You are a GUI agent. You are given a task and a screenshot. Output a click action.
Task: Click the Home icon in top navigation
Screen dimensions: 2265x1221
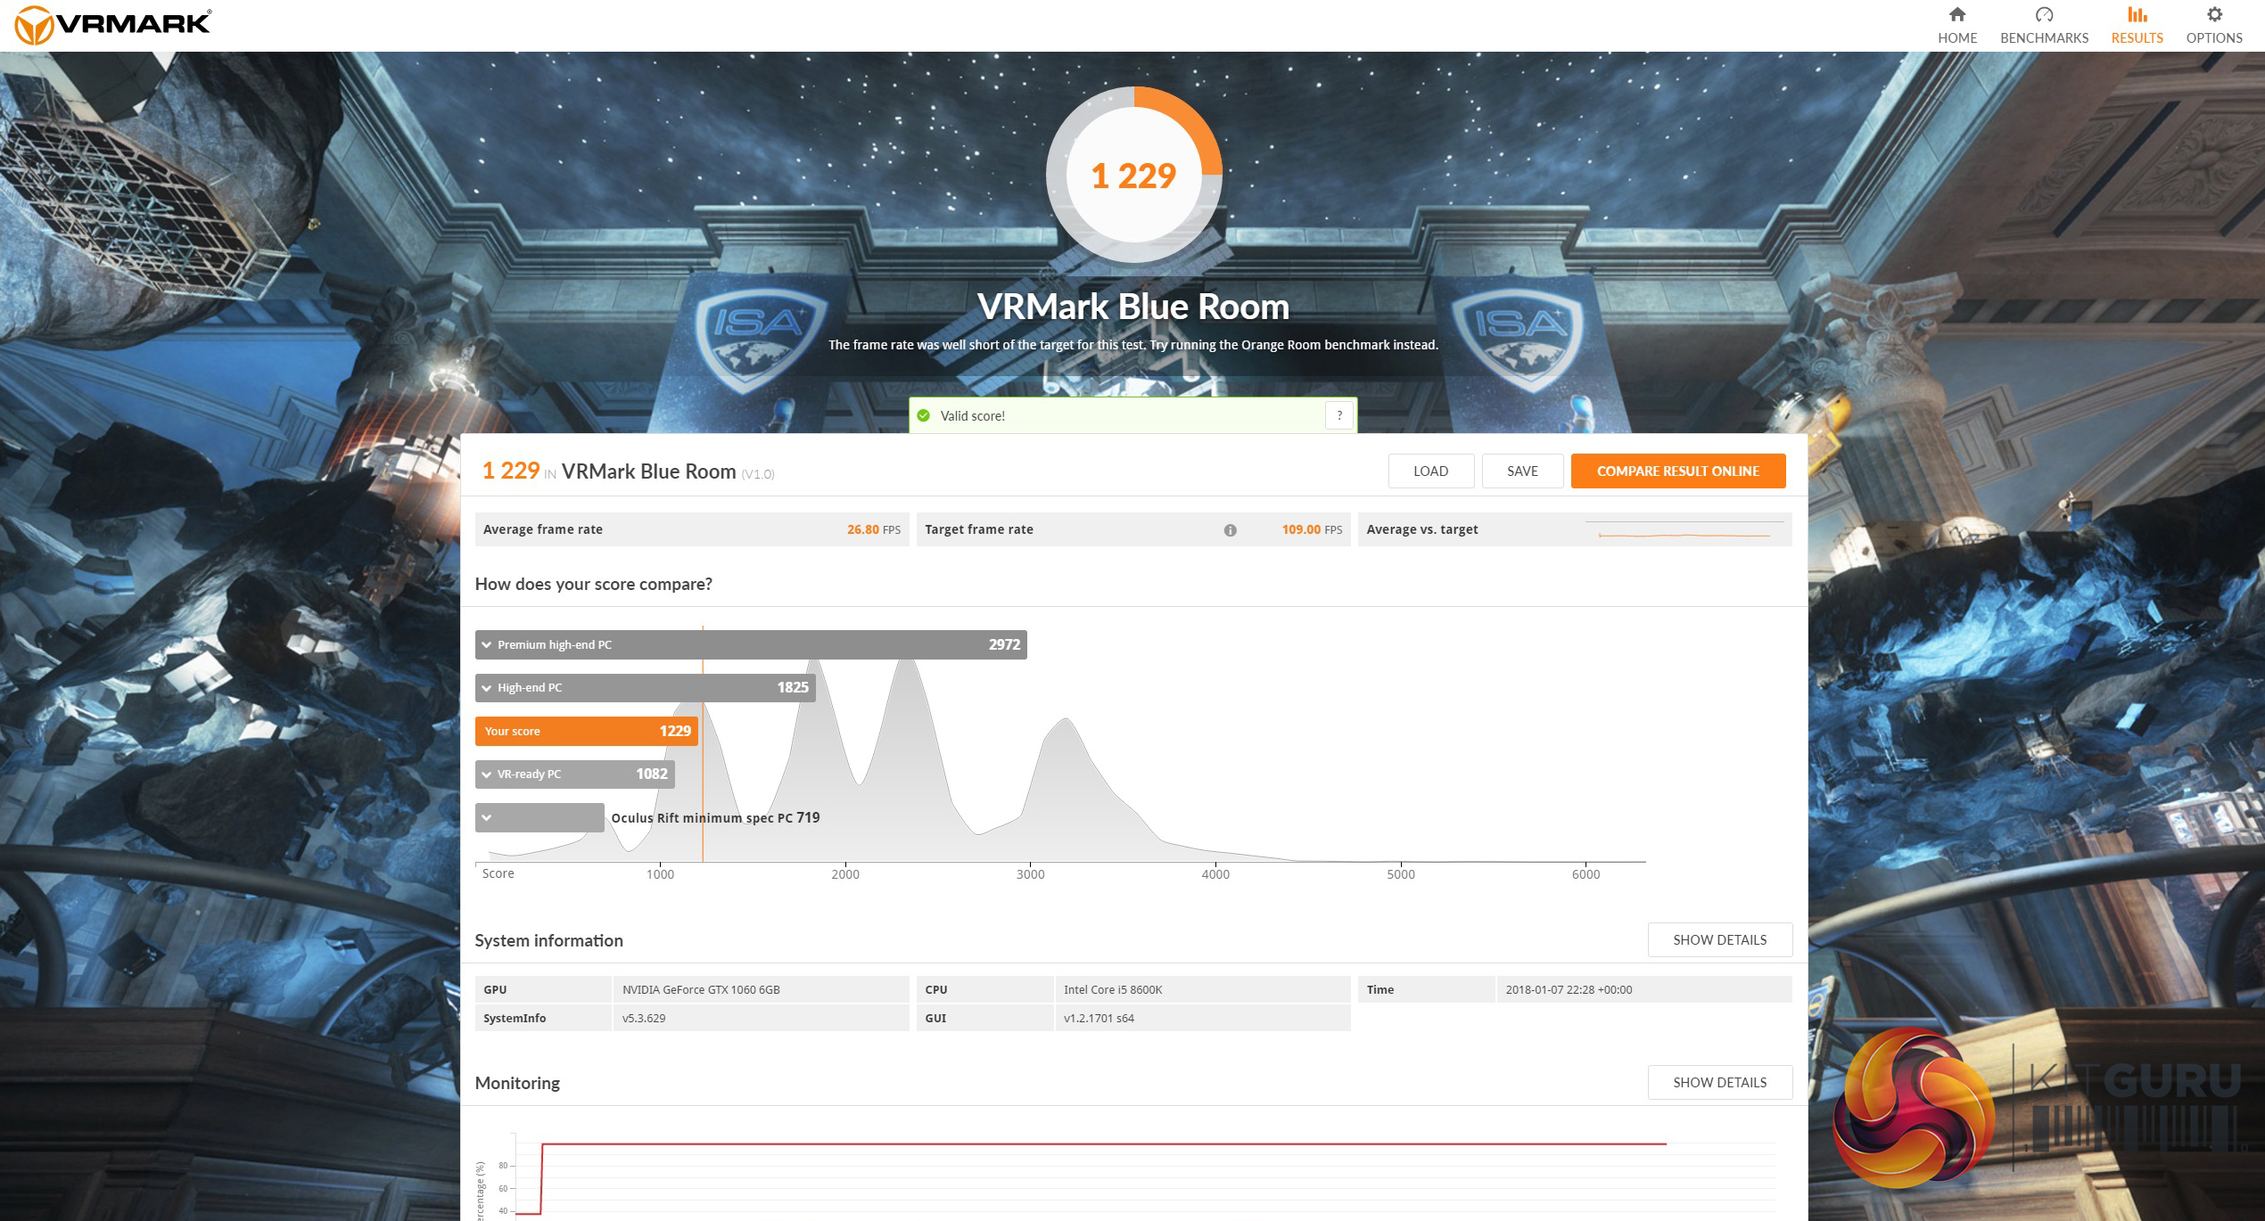point(1956,15)
